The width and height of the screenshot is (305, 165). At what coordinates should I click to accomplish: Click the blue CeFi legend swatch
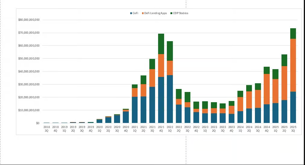[x=131, y=13]
